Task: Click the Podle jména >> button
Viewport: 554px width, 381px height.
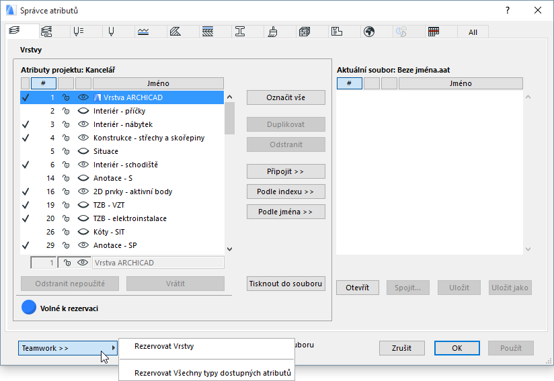Action: 286,212
